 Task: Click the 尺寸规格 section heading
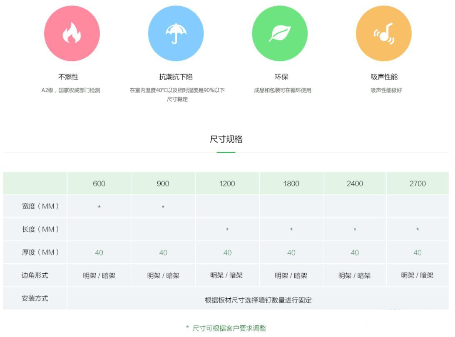[x=226, y=139]
